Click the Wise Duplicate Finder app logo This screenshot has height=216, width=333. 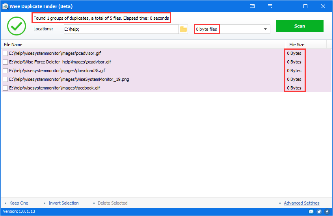pyautogui.click(x=5, y=6)
